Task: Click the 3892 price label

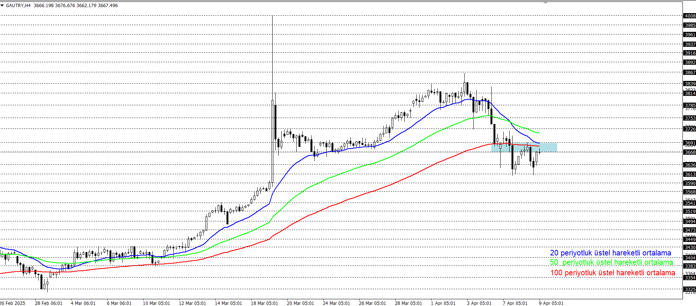Action: (x=690, y=62)
